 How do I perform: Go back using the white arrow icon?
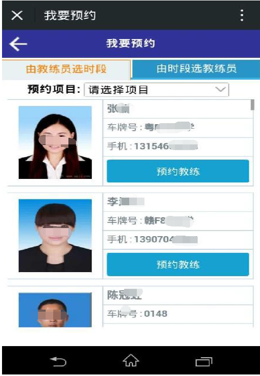[18, 44]
